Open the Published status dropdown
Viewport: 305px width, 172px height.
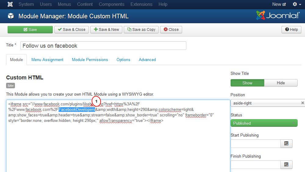pyautogui.click(x=264, y=123)
